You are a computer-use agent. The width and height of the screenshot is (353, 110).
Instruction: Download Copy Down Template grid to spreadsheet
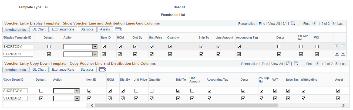(x=296, y=63)
